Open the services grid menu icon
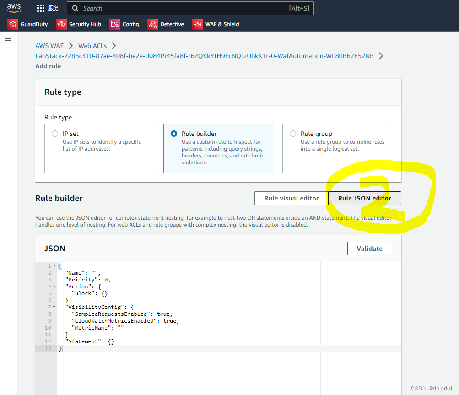The width and height of the screenshot is (459, 395). 40,8
